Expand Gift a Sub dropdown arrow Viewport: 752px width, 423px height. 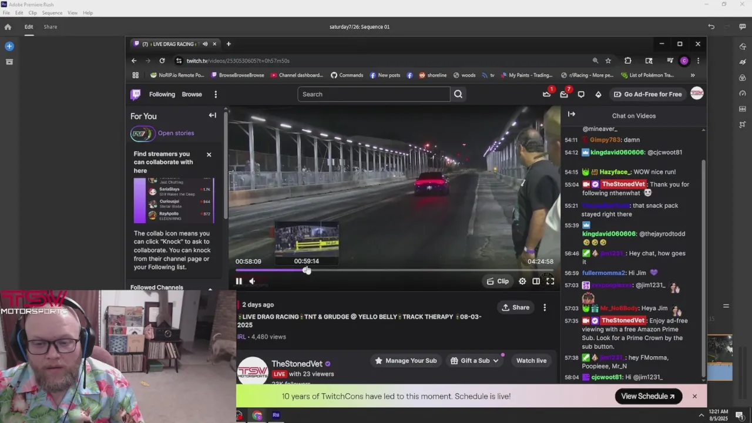[x=496, y=361]
